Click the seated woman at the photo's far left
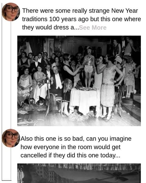 point(24,86)
